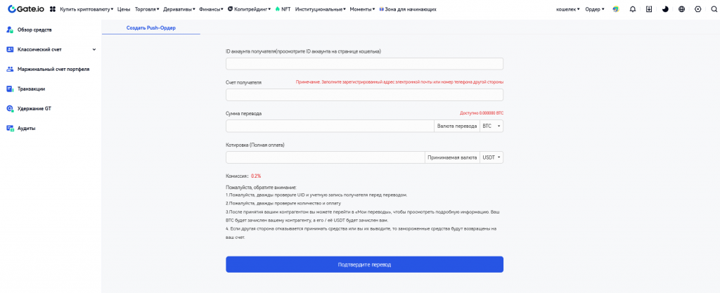
Task: Open Обзор средств in sidebar
Action: (34, 30)
